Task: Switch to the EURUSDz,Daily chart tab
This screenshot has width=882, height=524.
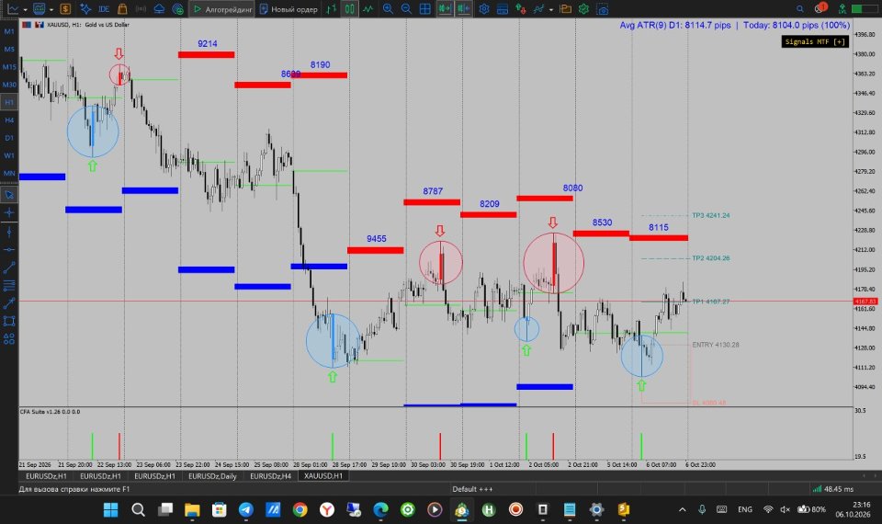Action: pos(212,476)
